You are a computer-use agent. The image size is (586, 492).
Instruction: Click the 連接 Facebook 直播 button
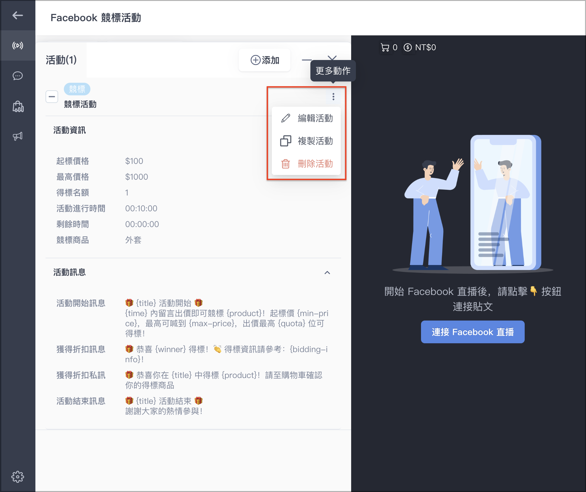pyautogui.click(x=473, y=332)
